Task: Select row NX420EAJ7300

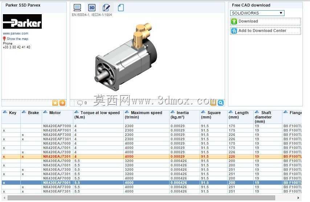Action: click(152, 152)
